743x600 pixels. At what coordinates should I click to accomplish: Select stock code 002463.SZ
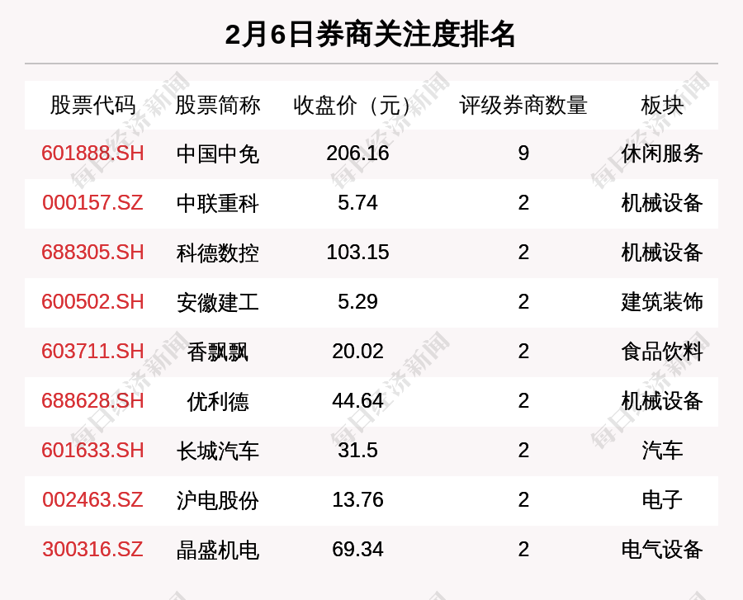(x=92, y=500)
